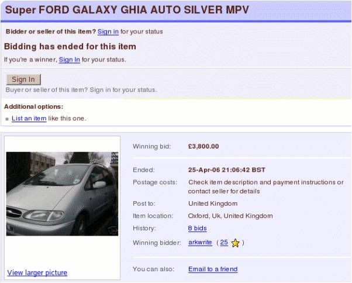Click the 'Bidding has ended' heading

70,47
